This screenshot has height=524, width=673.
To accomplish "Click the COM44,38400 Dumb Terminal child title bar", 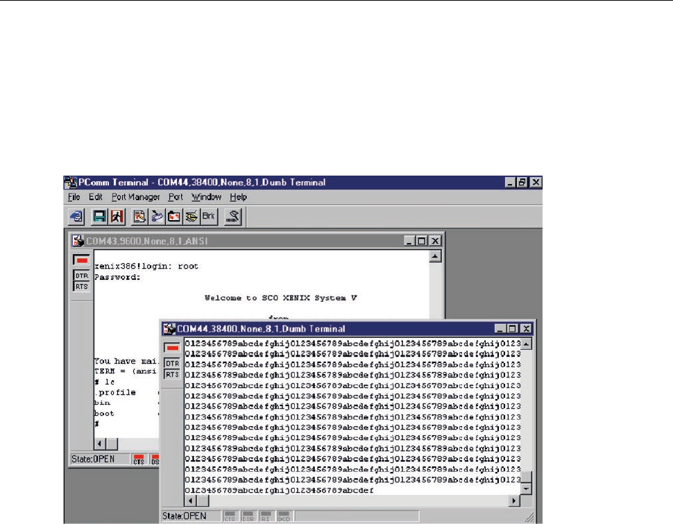I will 348,329.
